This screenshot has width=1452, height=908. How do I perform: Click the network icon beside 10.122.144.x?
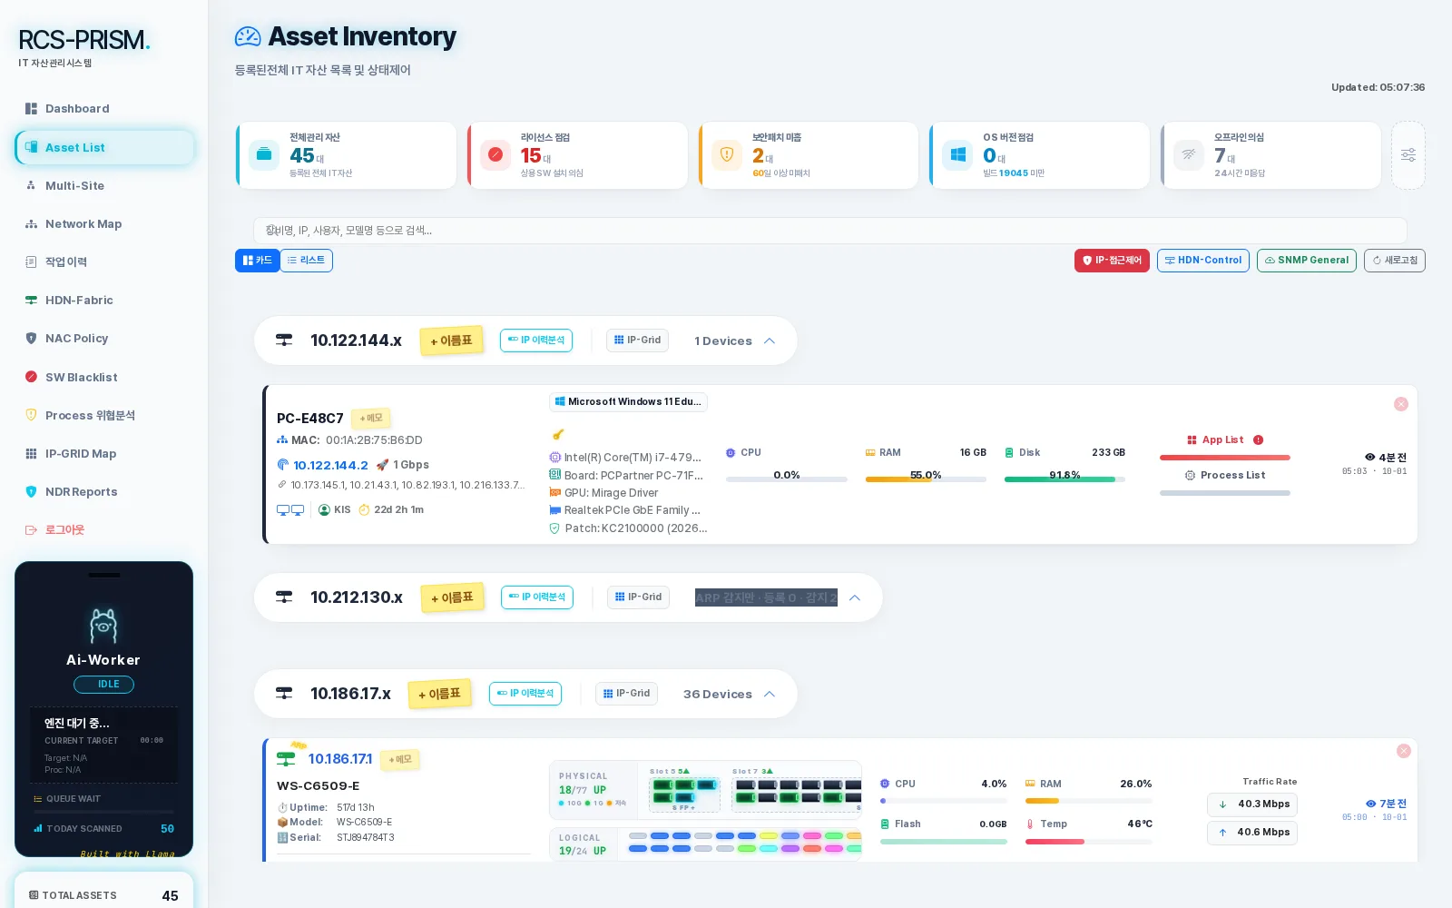click(x=284, y=340)
